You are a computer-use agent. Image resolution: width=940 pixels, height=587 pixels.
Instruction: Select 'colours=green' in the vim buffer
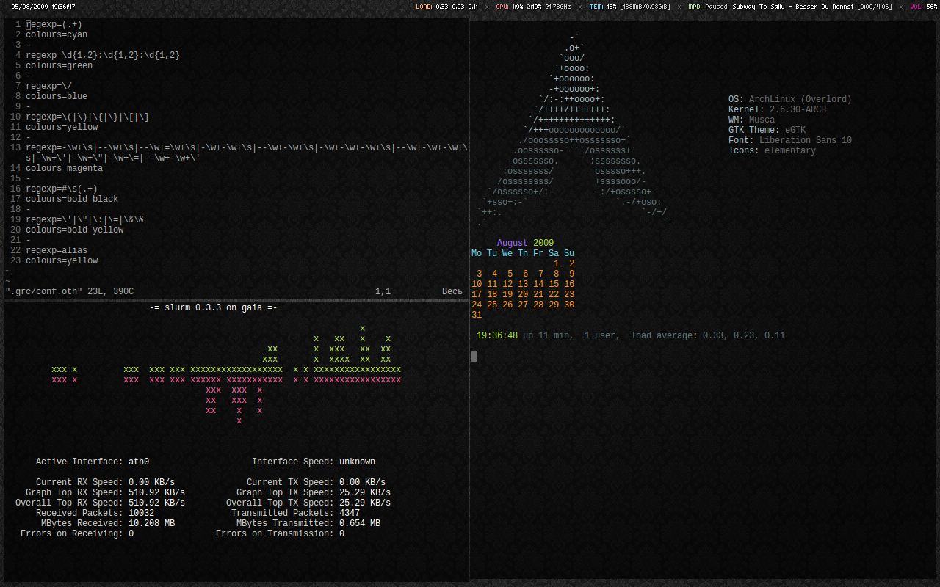click(59, 65)
